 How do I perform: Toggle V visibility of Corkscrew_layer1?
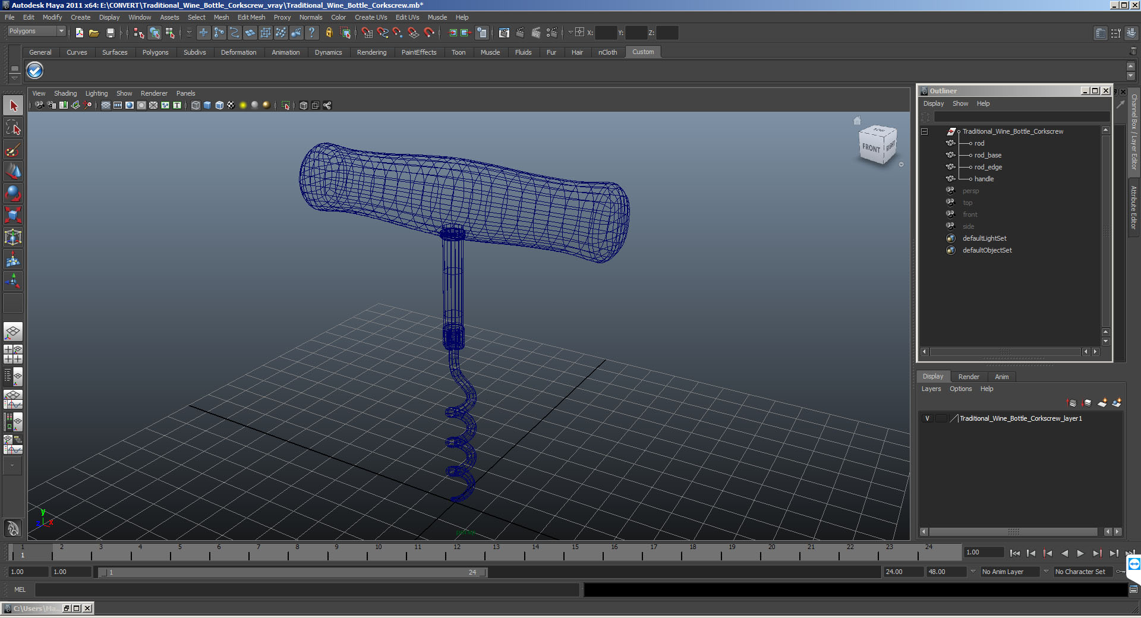(x=927, y=418)
